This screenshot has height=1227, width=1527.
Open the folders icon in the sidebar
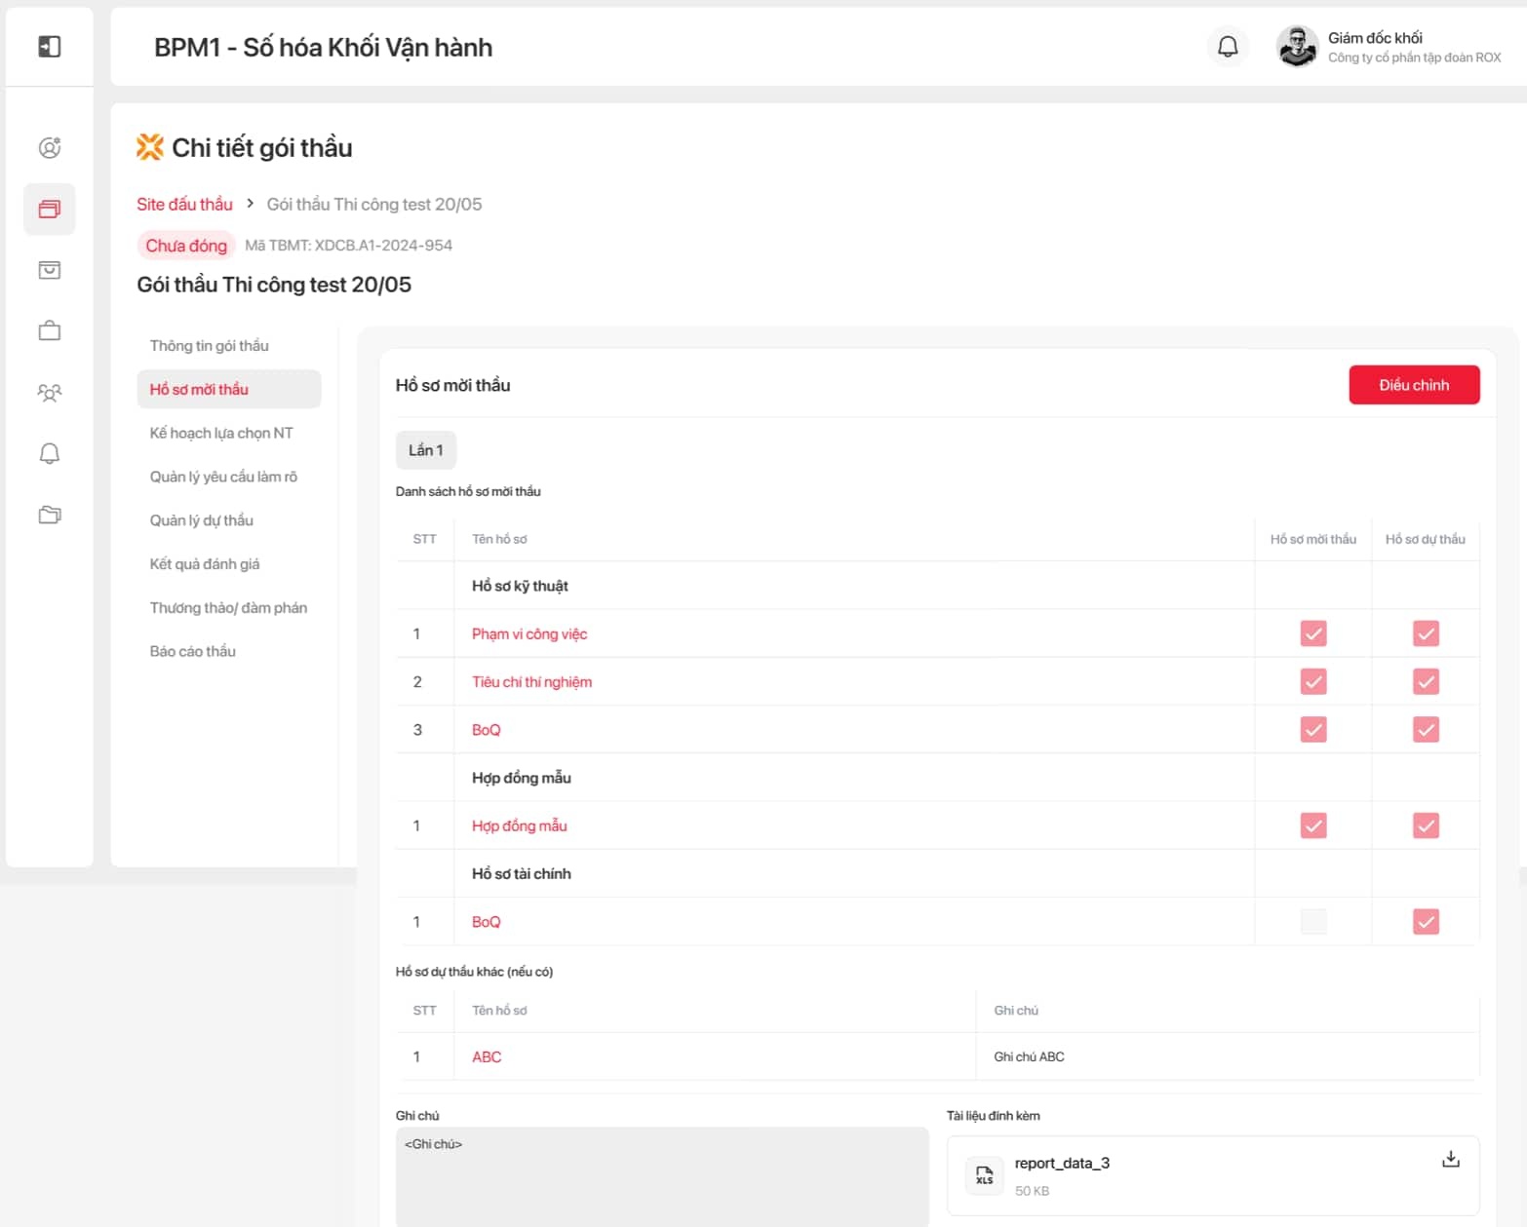[49, 515]
